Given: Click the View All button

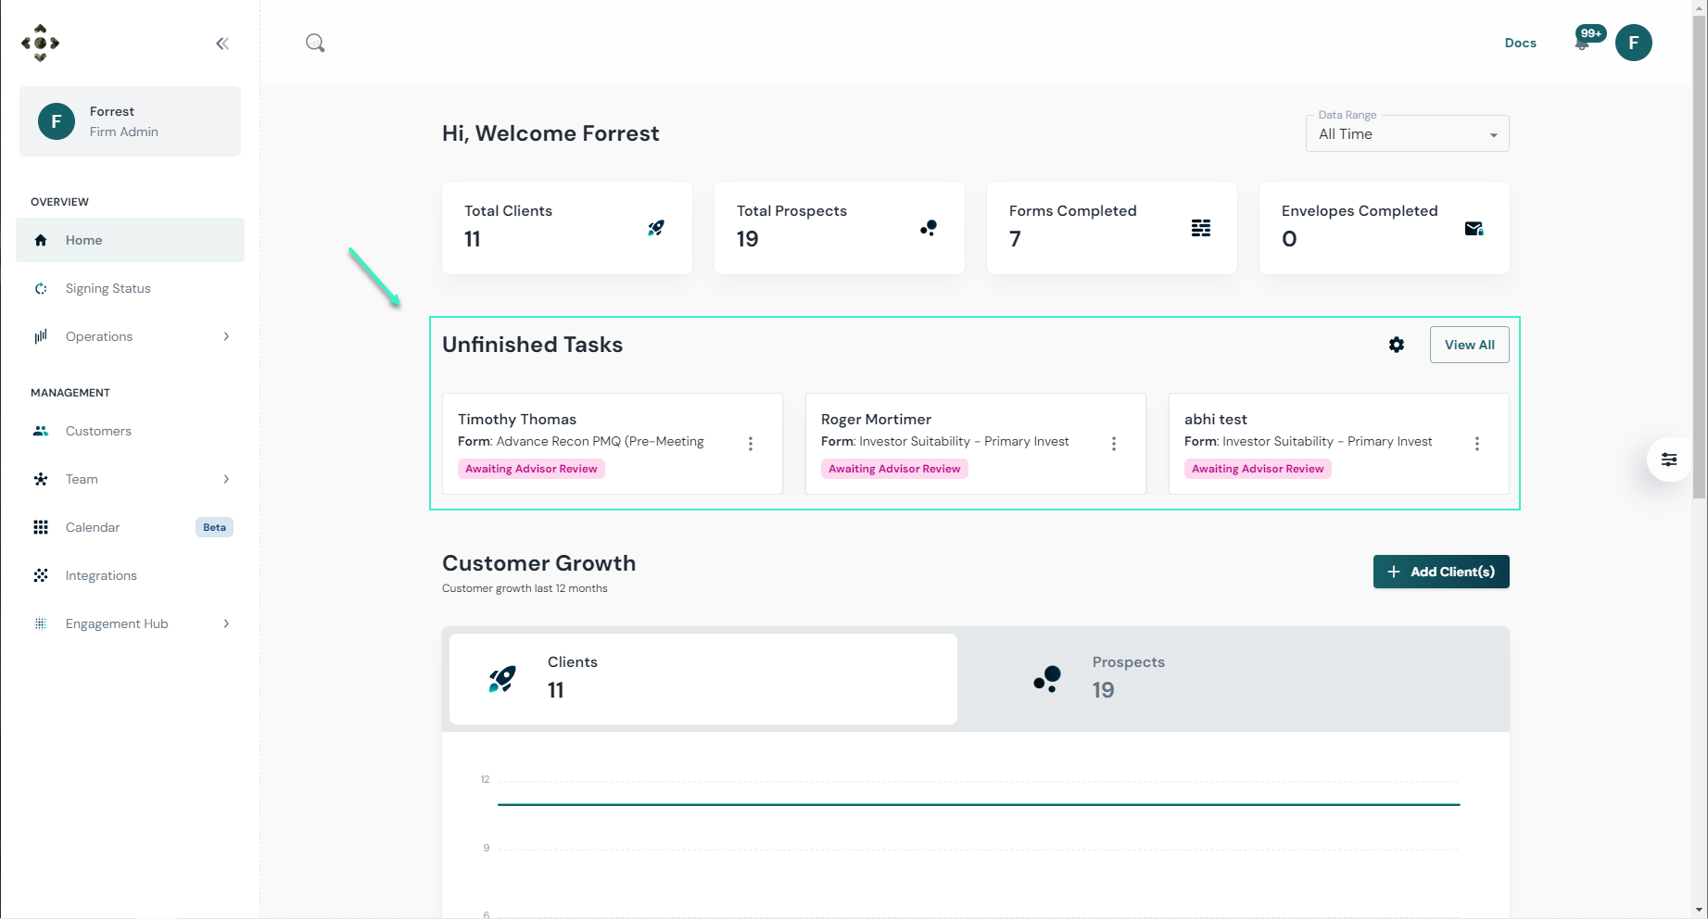Looking at the screenshot, I should click(1470, 345).
